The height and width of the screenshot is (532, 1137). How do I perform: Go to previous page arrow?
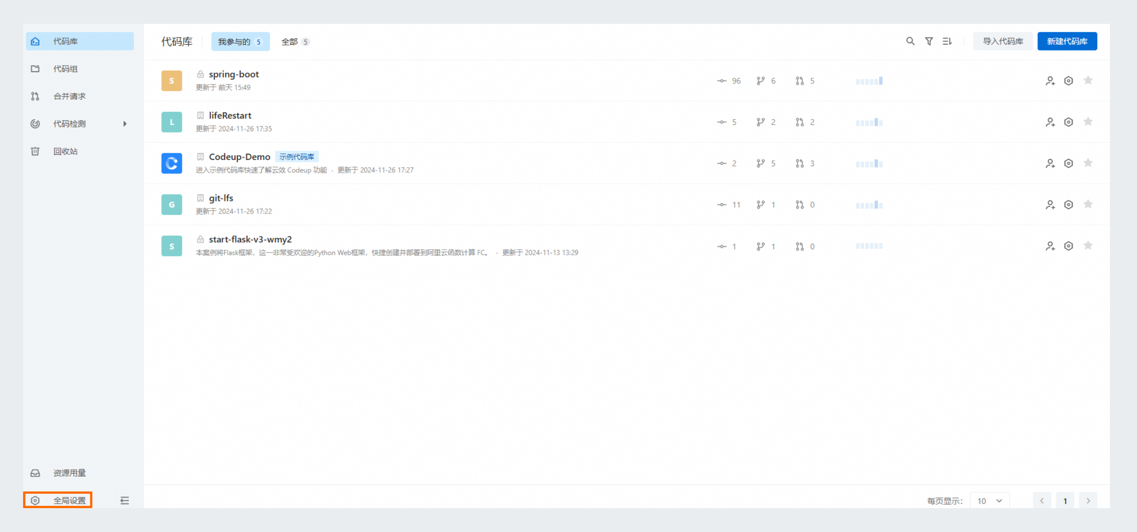coord(1042,501)
